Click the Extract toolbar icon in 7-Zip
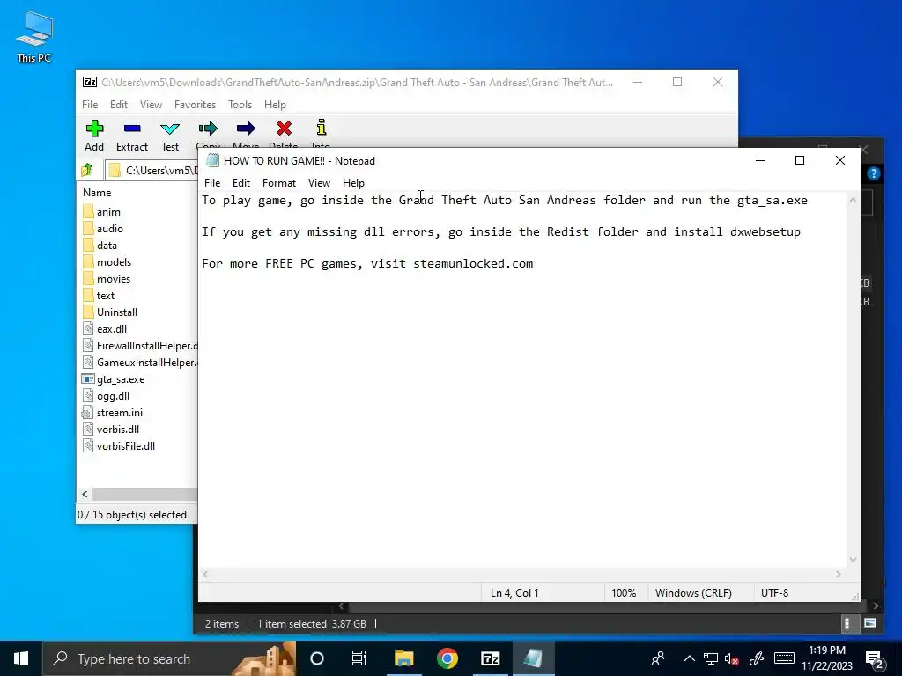The width and height of the screenshot is (902, 676). tap(132, 129)
